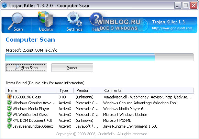Click green shield icon beside Windows Media Player
This screenshot has width=199, height=139.
tap(9, 108)
